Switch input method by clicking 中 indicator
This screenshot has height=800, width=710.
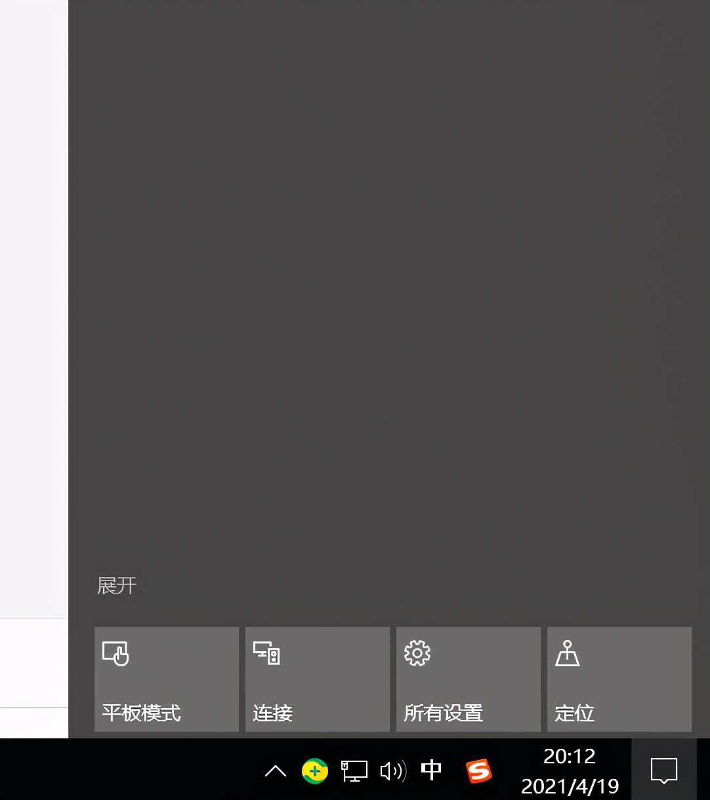[431, 771]
